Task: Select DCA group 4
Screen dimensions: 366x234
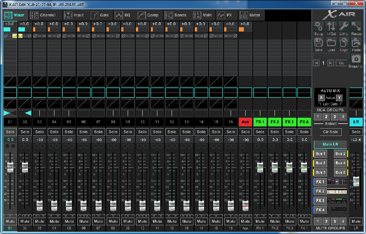Action: pos(343,117)
